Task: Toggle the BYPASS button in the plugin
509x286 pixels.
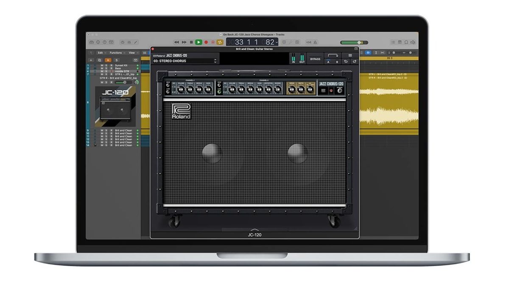Action: click(x=315, y=59)
